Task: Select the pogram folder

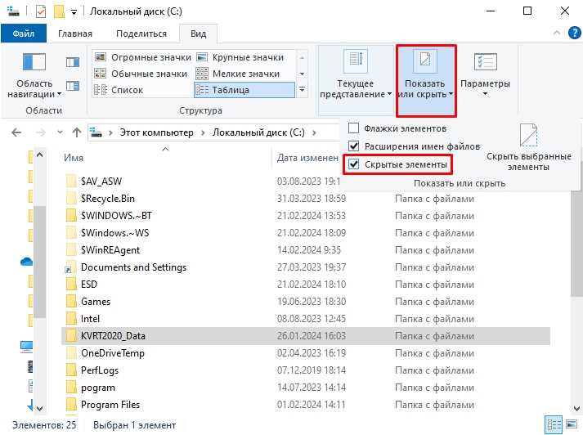Action: (98, 388)
